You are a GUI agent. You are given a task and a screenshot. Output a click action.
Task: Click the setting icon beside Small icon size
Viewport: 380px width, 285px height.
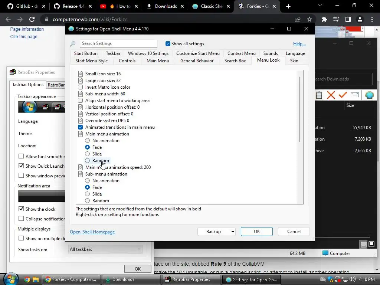[81, 74]
